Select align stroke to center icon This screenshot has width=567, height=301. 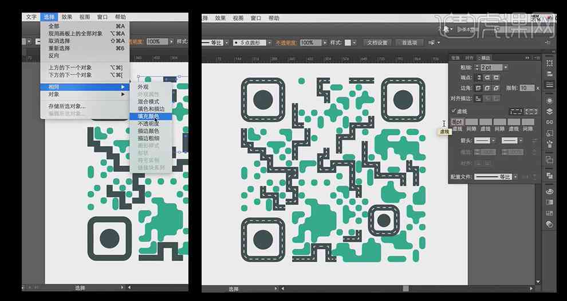pos(478,99)
